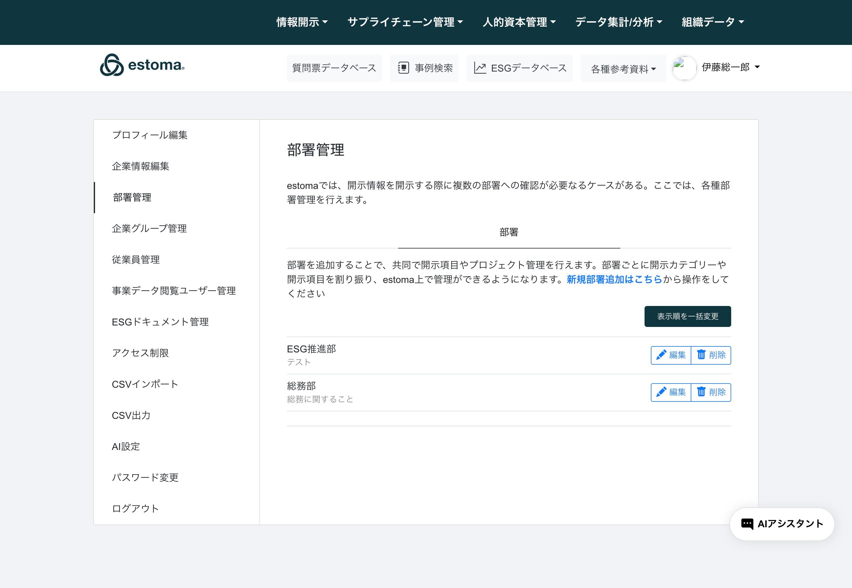
Task: Expand サプライチェーン管理 dropdown menu
Action: tap(405, 22)
